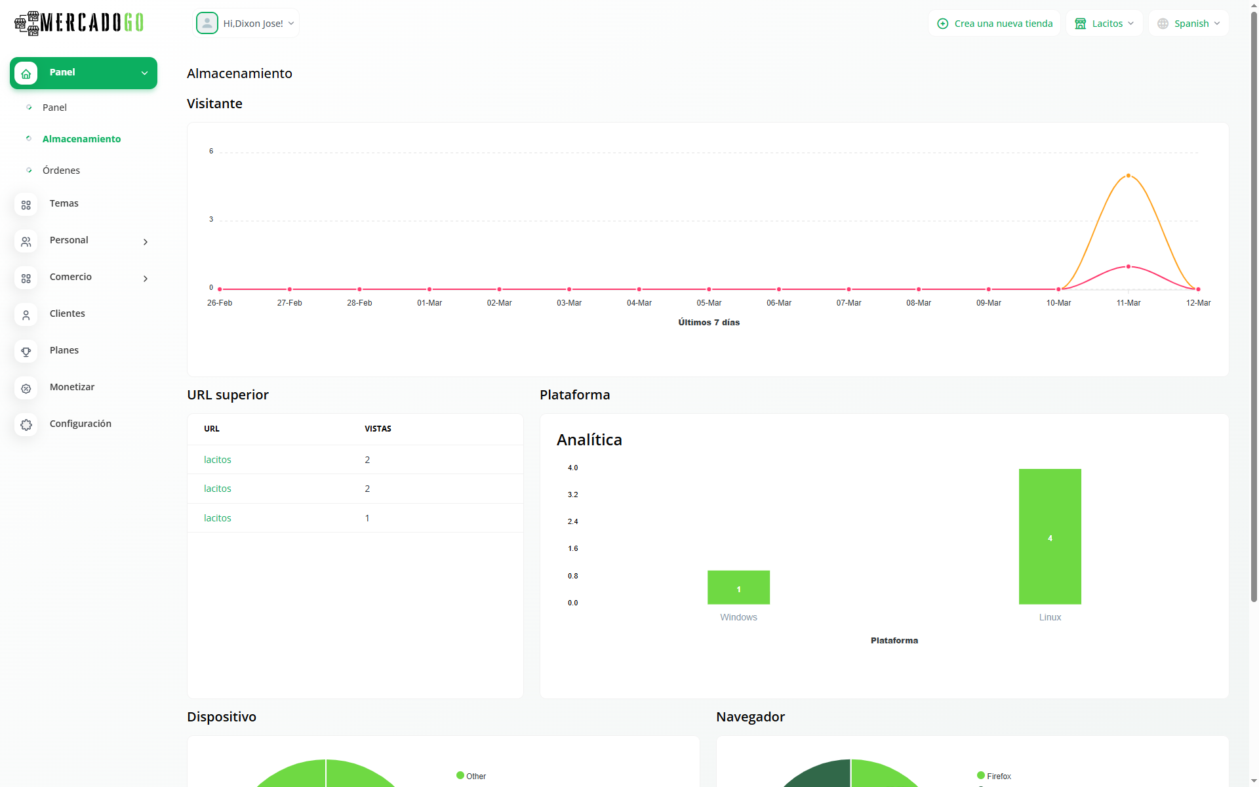Click the URL column header

pos(211,429)
